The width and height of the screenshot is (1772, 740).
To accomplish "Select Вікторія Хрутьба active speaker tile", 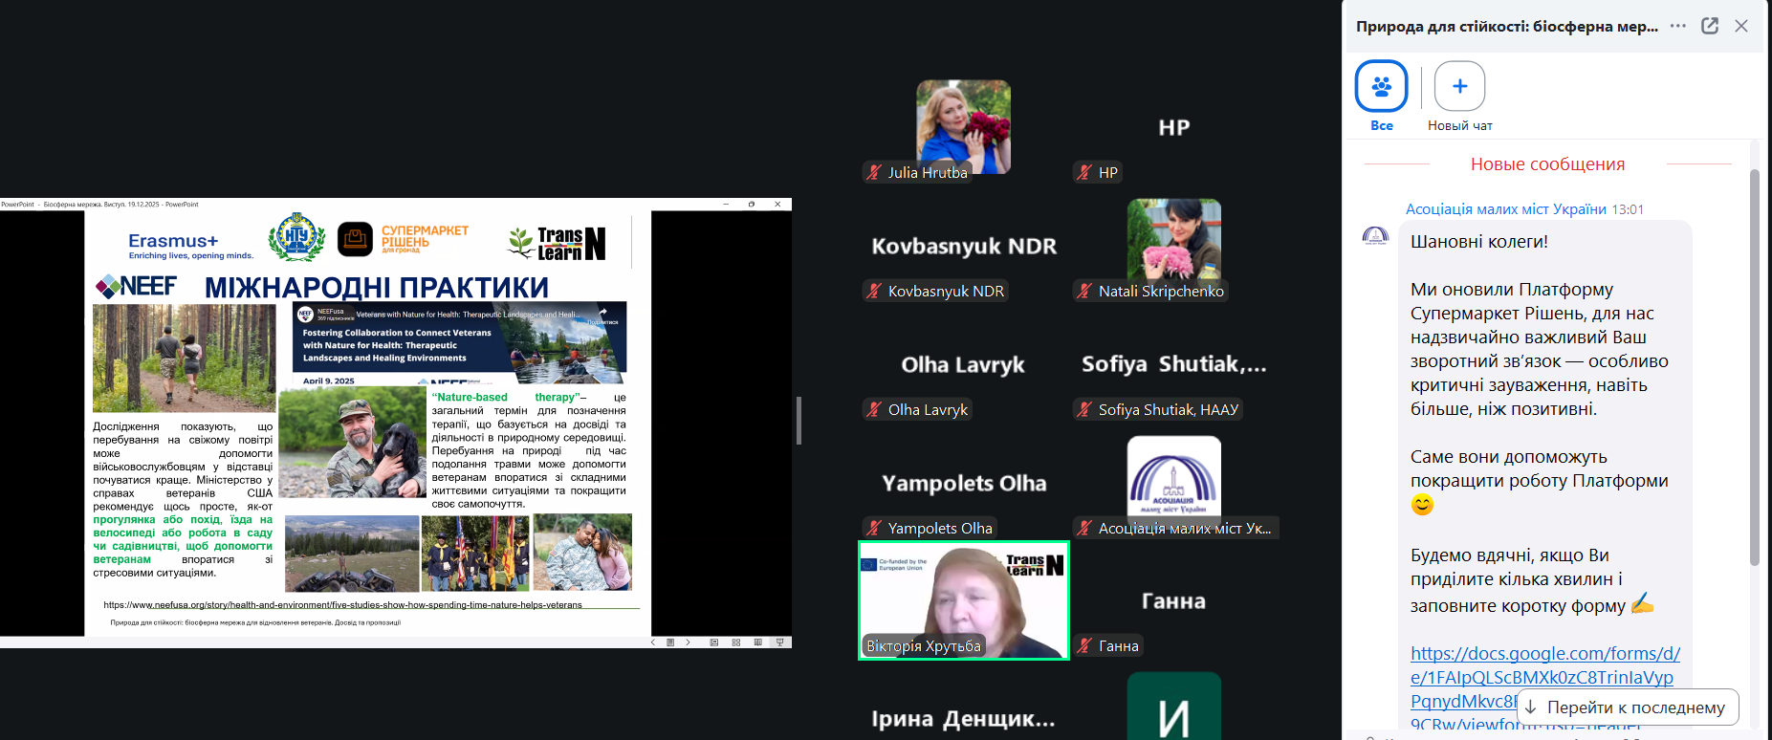I will [963, 600].
